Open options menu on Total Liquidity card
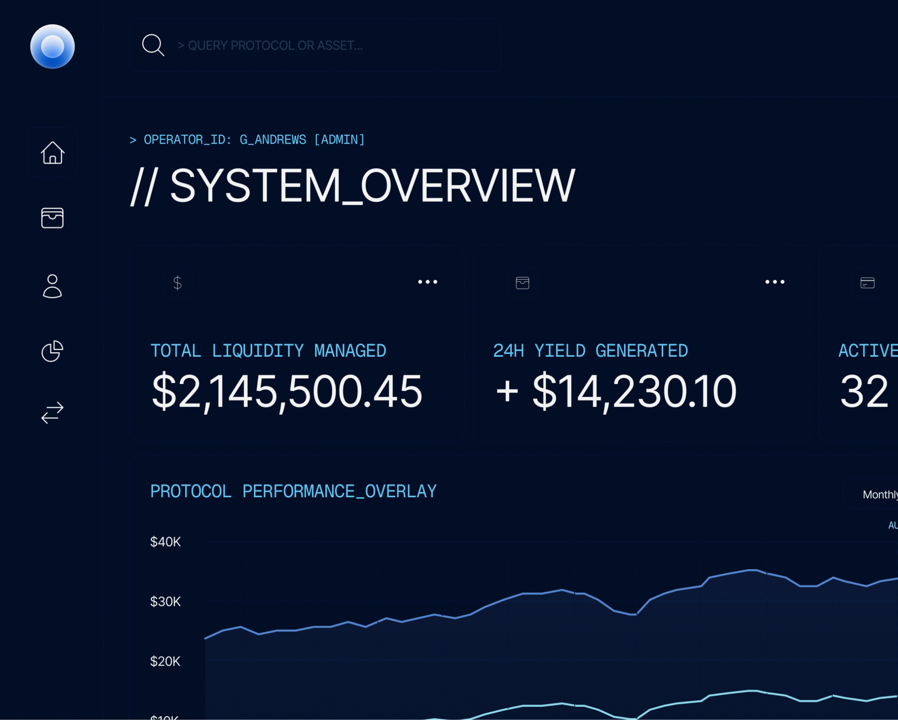This screenshot has height=720, width=898. pos(427,282)
